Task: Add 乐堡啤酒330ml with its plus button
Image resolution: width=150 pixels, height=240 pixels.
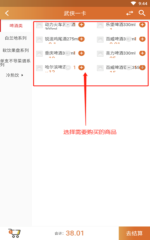Action: pyautogui.click(x=142, y=25)
